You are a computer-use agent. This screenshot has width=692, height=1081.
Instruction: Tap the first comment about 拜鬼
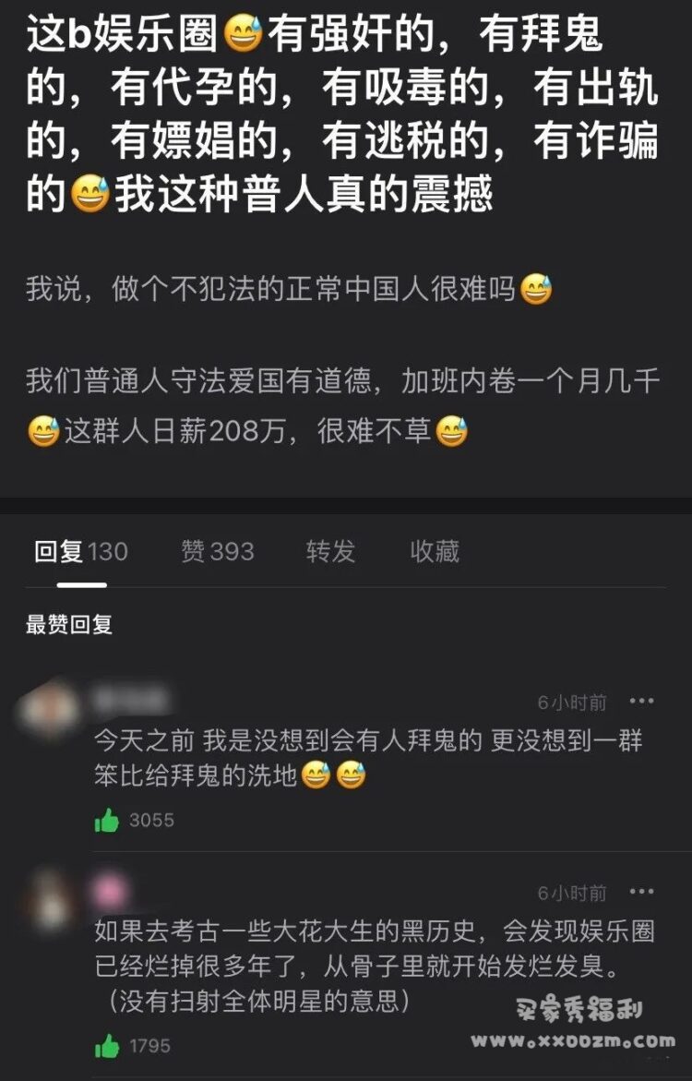click(368, 758)
